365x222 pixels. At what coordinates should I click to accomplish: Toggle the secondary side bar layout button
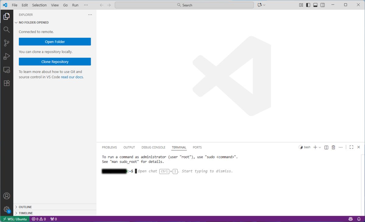(323, 5)
